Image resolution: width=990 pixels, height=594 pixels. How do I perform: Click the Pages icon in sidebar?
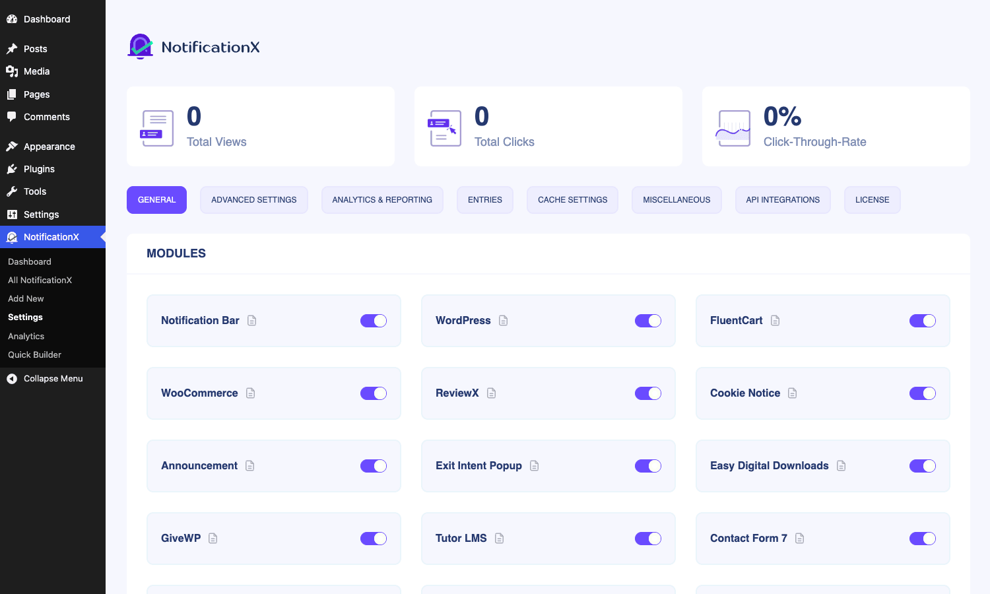coord(12,94)
